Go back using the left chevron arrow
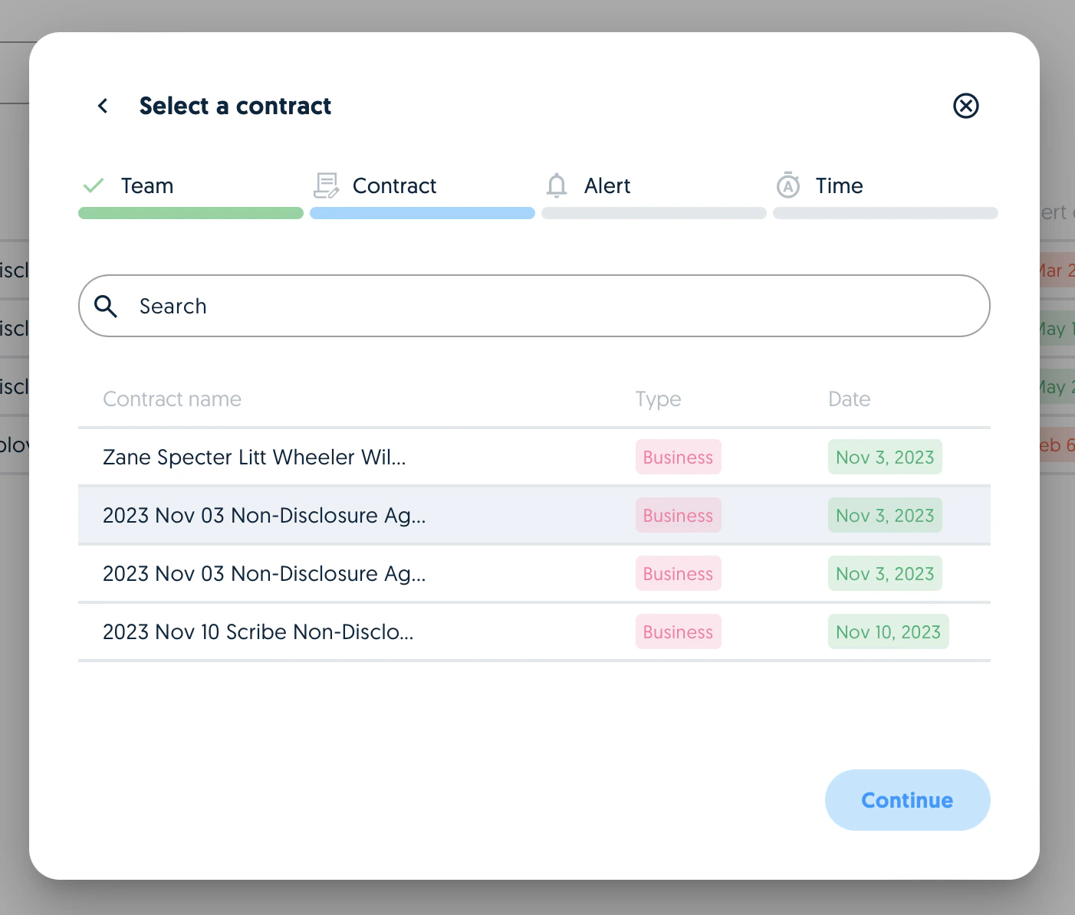 [103, 106]
